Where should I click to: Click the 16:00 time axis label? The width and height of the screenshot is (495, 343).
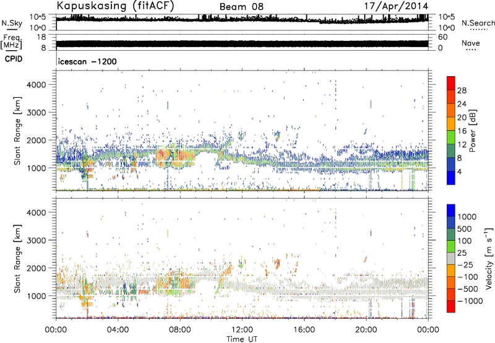[304, 330]
